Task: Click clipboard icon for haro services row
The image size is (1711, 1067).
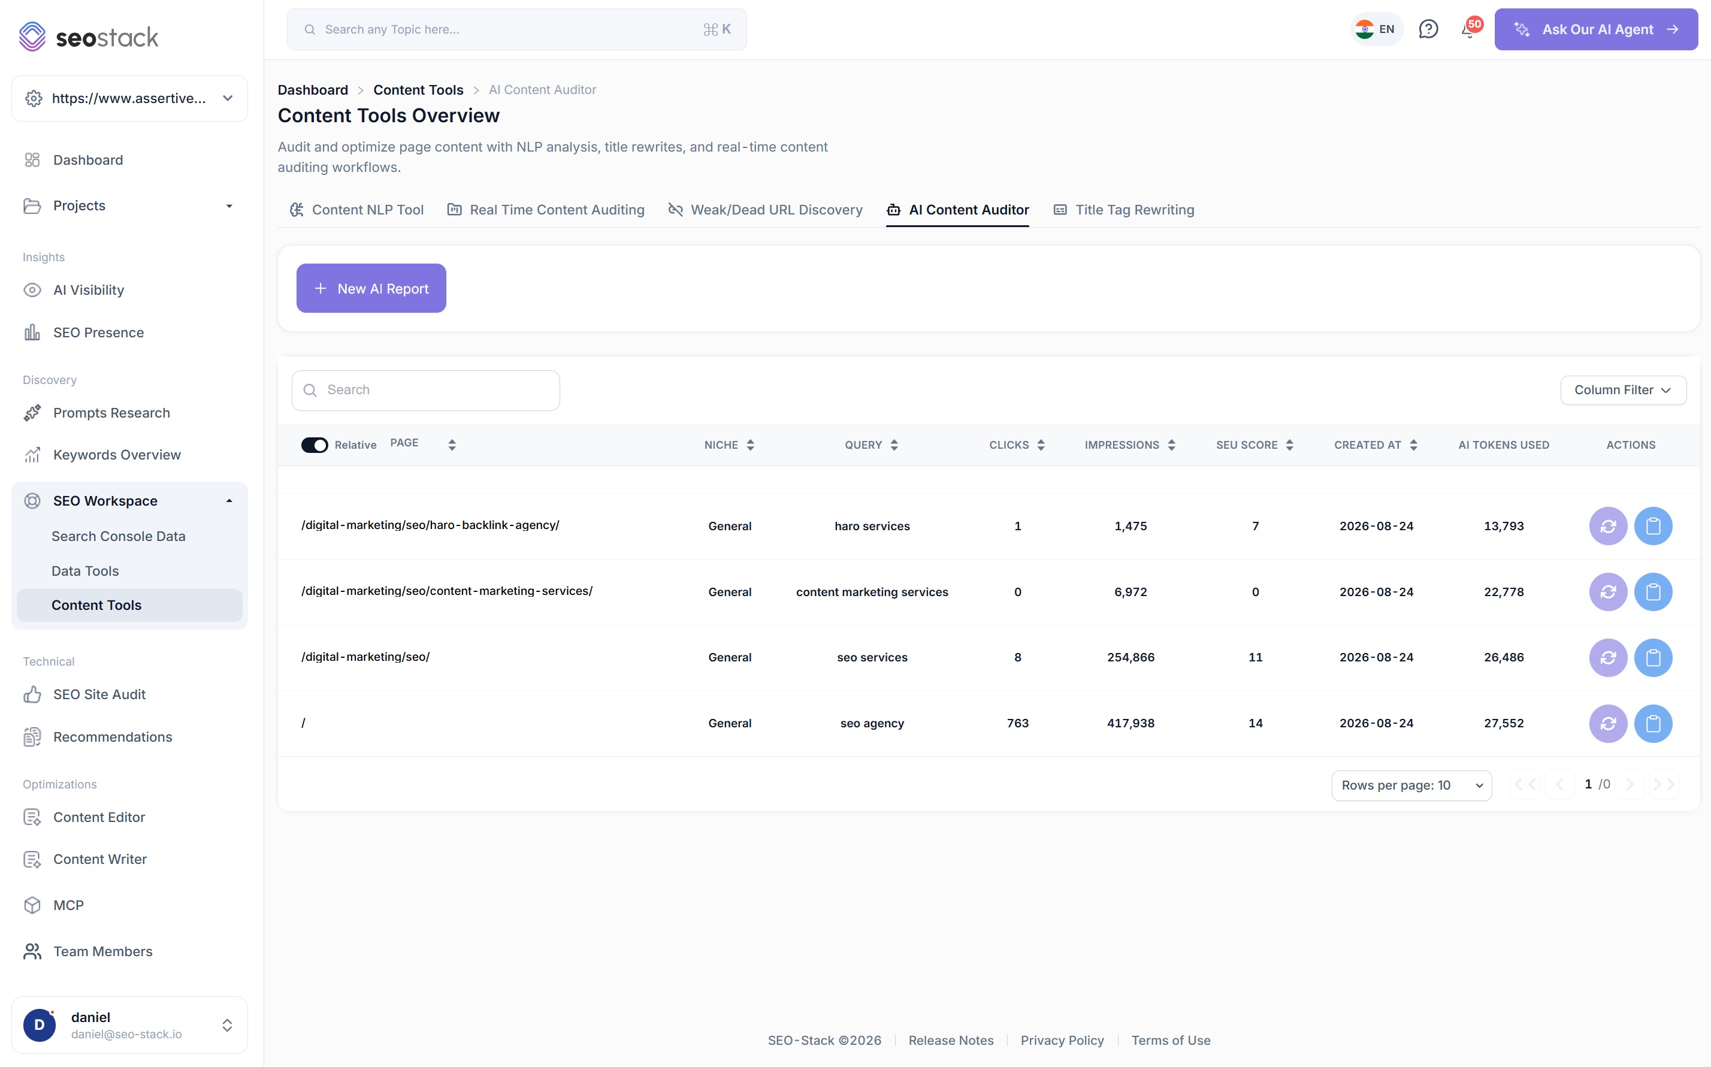Action: coord(1653,526)
